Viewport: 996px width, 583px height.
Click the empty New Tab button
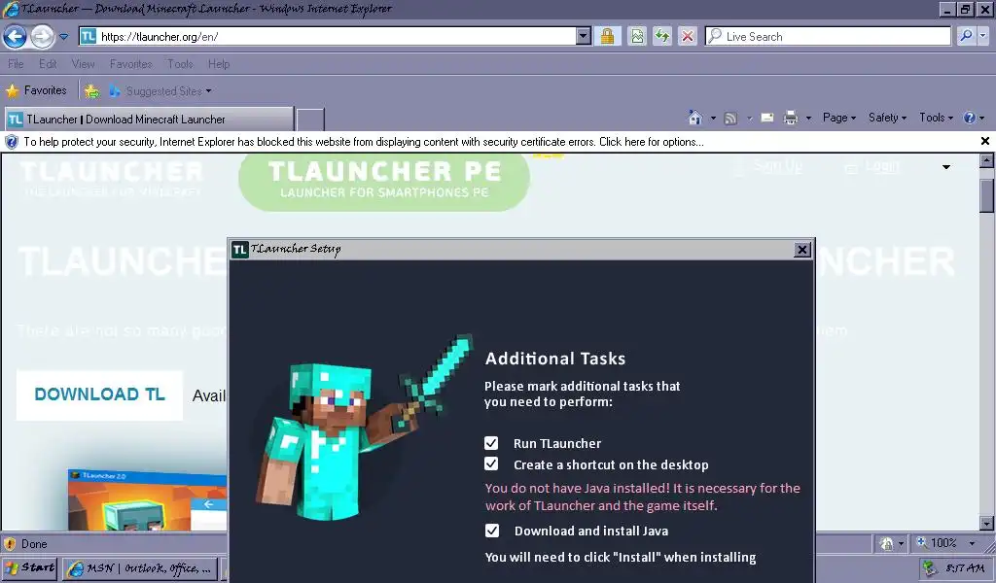pos(310,120)
